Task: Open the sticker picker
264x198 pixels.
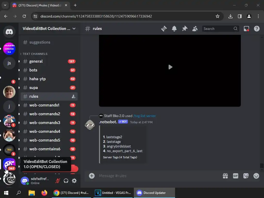Action: (246, 176)
